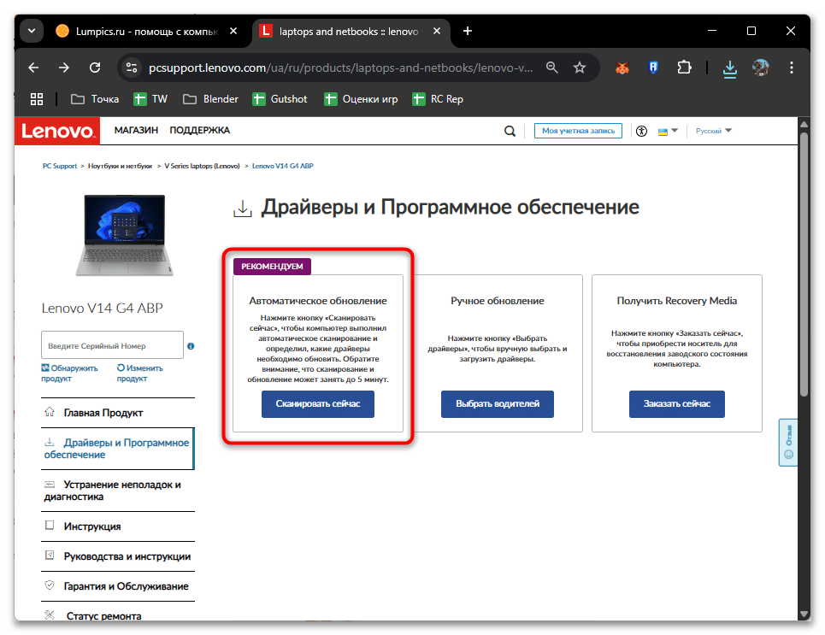Open Главная Продукт in the sidebar
Image resolution: width=825 pixels, height=635 pixels.
118,413
